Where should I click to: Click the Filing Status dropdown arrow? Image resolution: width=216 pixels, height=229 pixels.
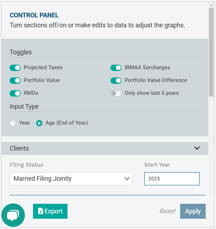(x=127, y=179)
